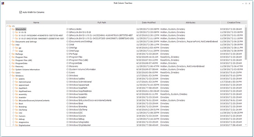This screenshot has width=254, height=137.
Task: Click the Program Files (x86) folder icon
Action: (x=13, y=60)
